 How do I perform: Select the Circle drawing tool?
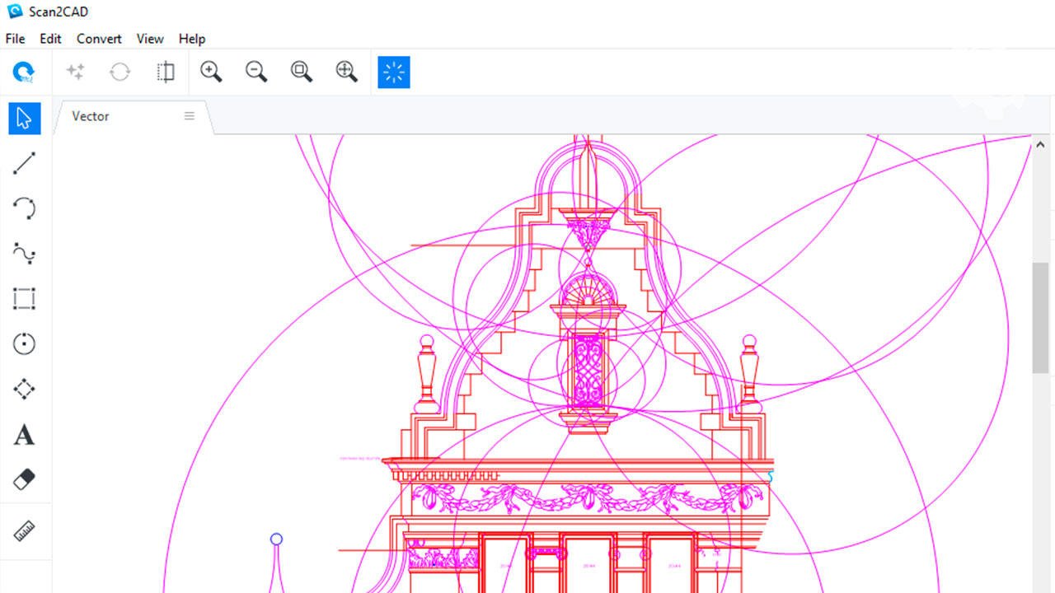coord(25,343)
